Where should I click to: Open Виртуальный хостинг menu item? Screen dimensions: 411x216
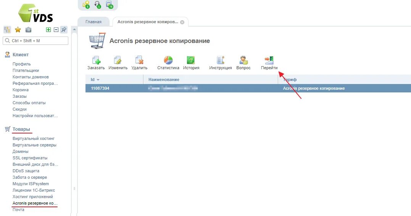click(x=34, y=138)
